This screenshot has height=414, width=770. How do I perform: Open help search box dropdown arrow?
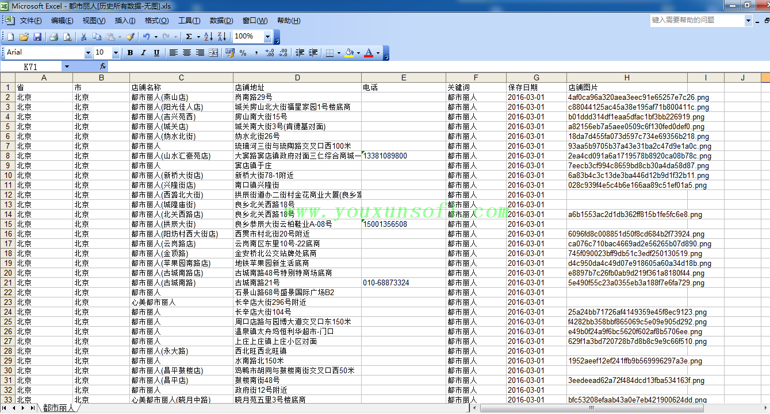point(748,21)
